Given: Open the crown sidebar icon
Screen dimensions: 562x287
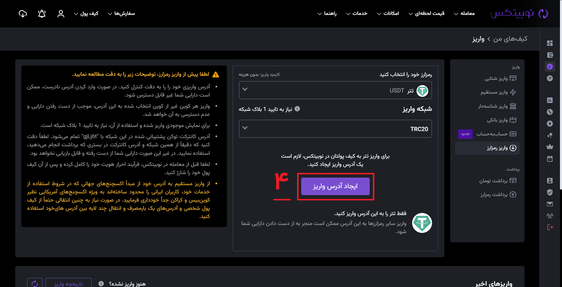Looking at the screenshot, I should pyautogui.click(x=550, y=147).
